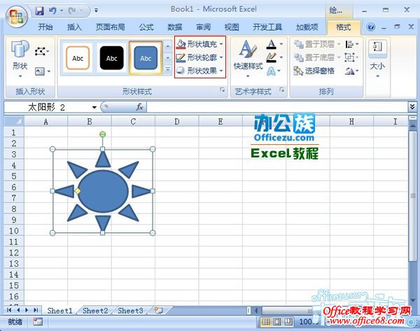Open 形状填充 fill options
The image size is (420, 331).
pyautogui.click(x=199, y=44)
